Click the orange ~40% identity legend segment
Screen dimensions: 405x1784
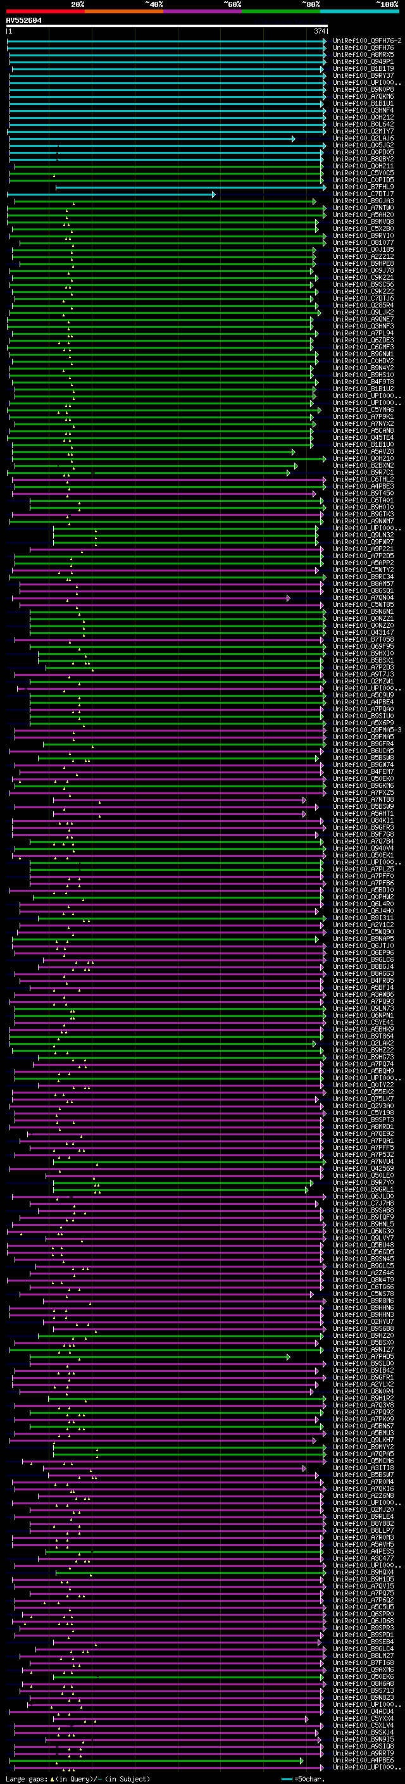pyautogui.click(x=124, y=12)
